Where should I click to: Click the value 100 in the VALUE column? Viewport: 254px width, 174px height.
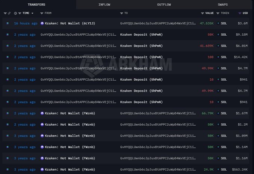pyautogui.click(x=211, y=57)
